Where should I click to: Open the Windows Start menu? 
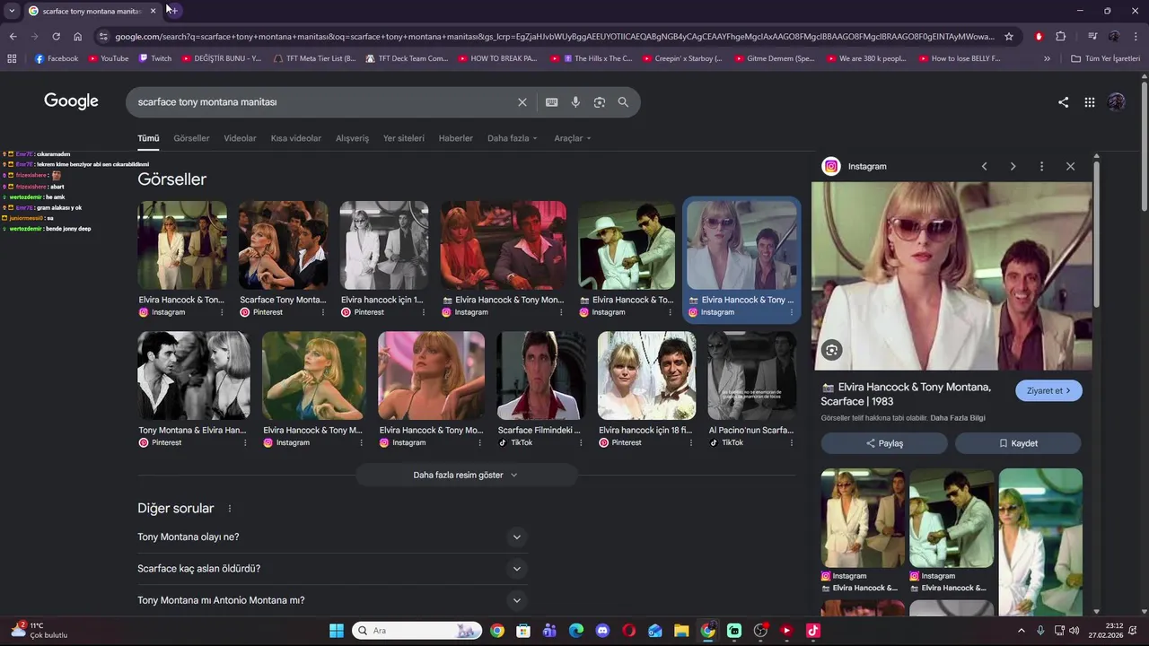coord(337,631)
